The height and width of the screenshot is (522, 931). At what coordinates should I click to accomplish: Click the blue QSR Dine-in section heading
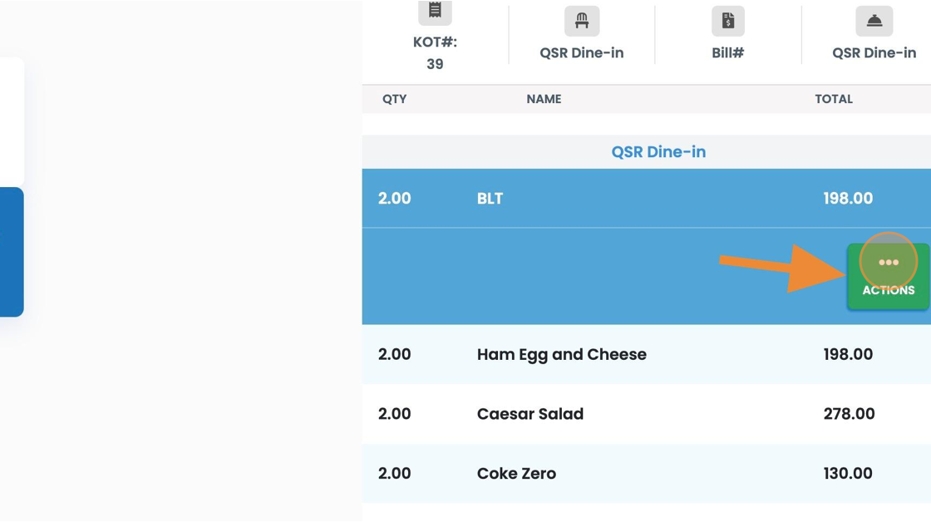pos(658,152)
